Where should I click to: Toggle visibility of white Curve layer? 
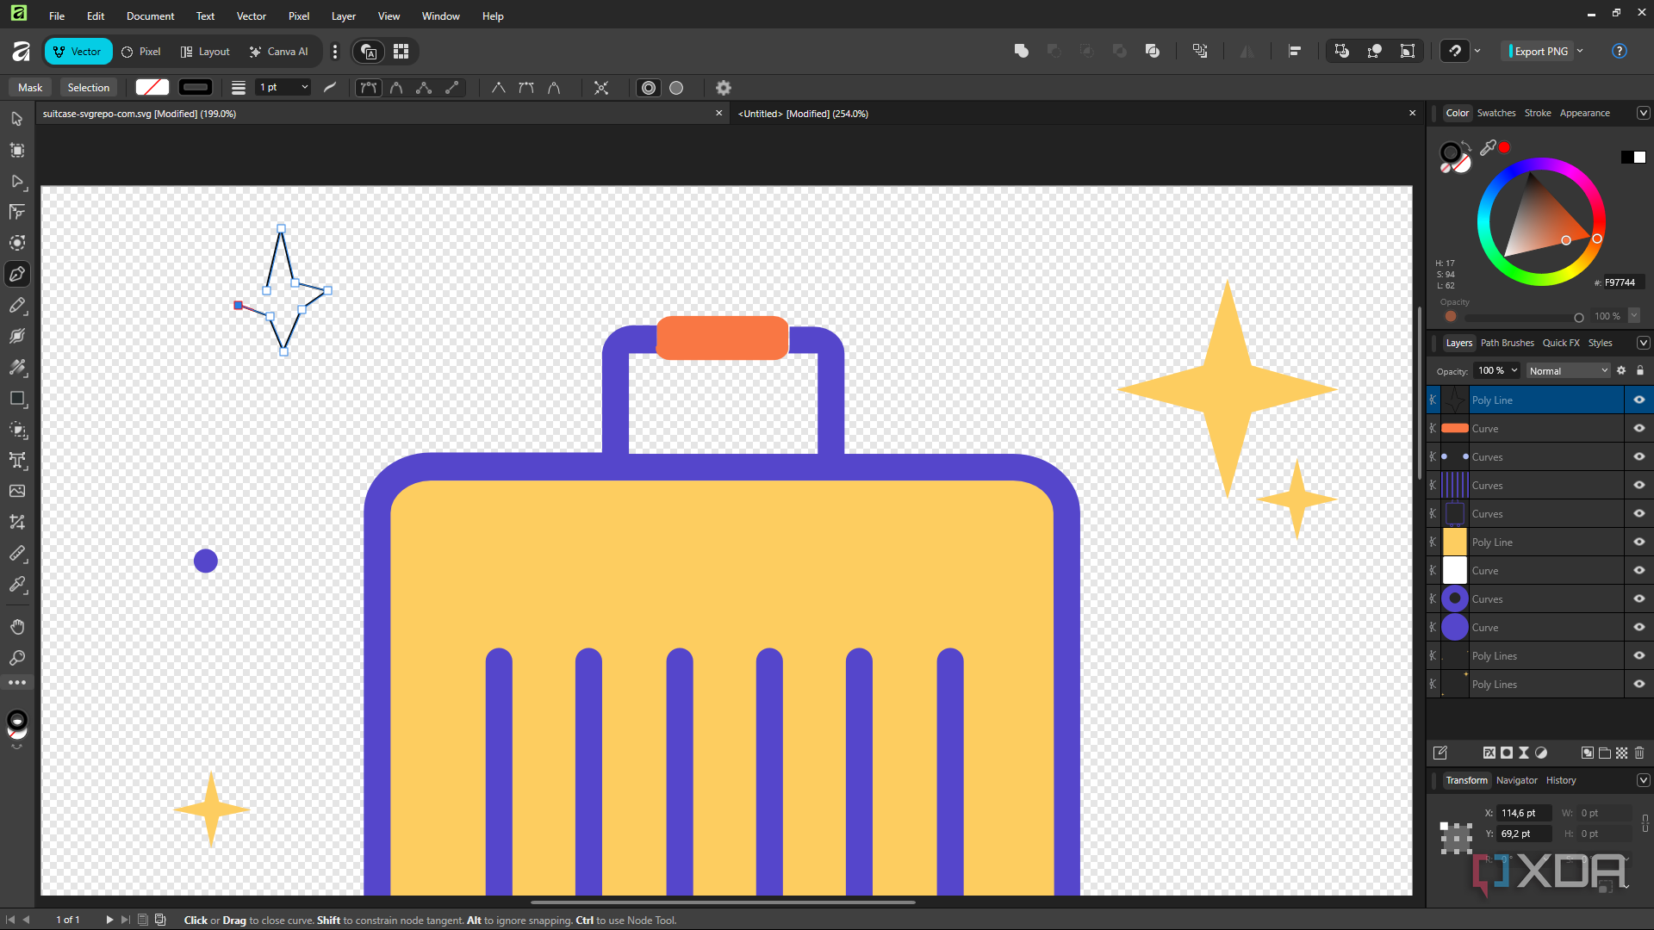click(x=1639, y=570)
